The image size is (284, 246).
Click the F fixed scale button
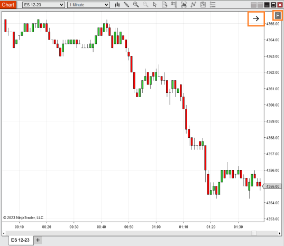[x=278, y=16]
